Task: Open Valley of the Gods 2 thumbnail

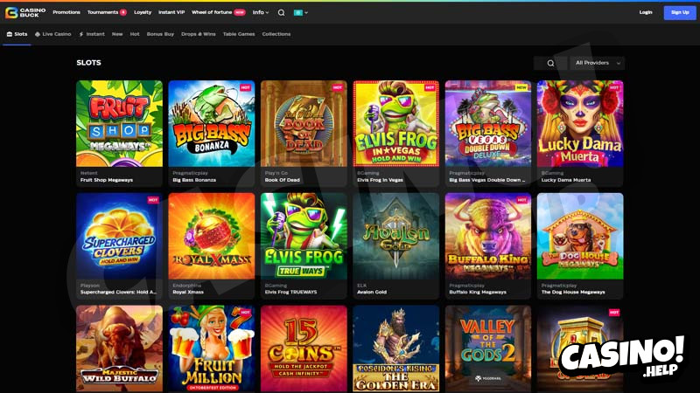Action: point(488,348)
